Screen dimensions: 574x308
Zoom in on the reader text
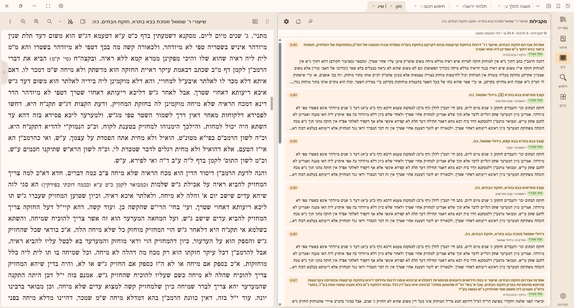36,21
